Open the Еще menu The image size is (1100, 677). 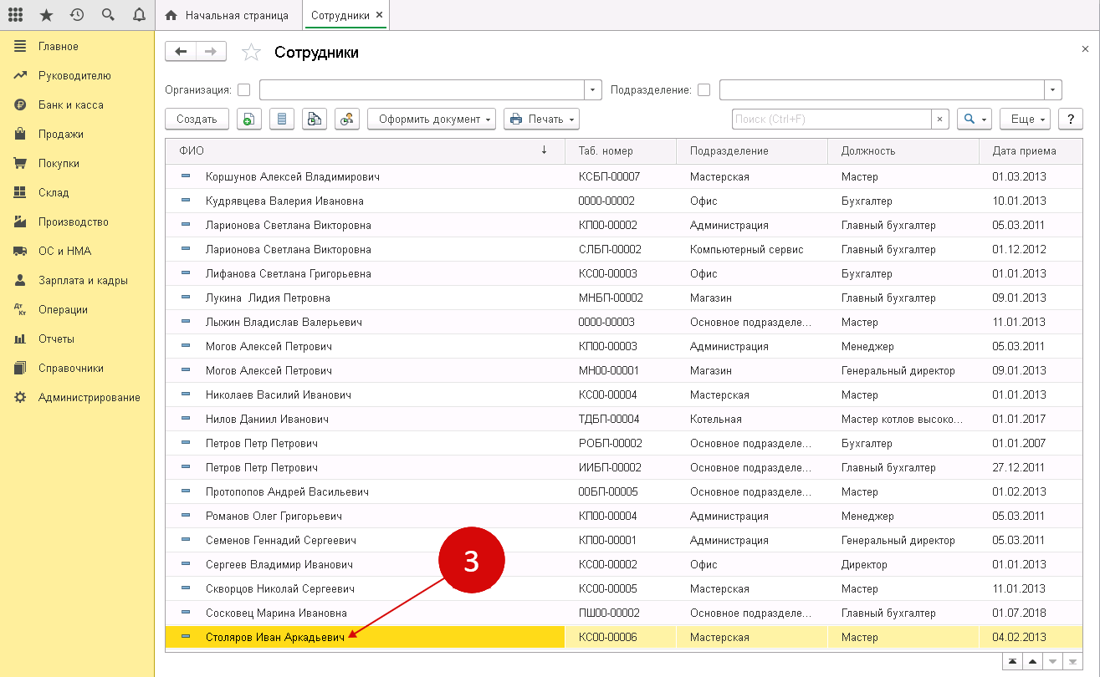[1026, 119]
